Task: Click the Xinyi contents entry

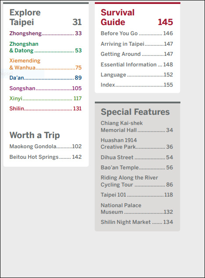Action: click(x=46, y=98)
